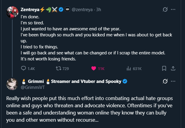Expand more options on Grimmi's tweet

[x=173, y=81]
